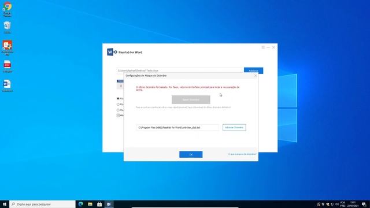Click the dictionary file path field
The image size is (370, 208).
(177, 128)
